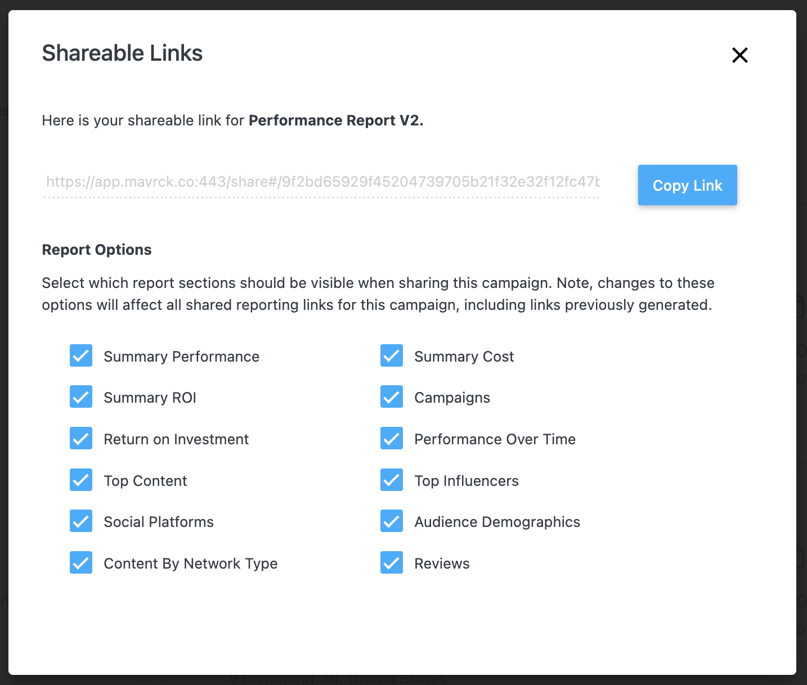Click the Reviews option label
This screenshot has height=685, width=807.
442,564
